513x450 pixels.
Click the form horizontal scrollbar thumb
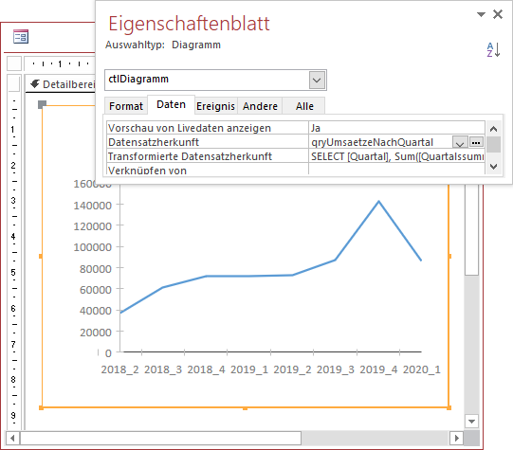click(x=160, y=438)
